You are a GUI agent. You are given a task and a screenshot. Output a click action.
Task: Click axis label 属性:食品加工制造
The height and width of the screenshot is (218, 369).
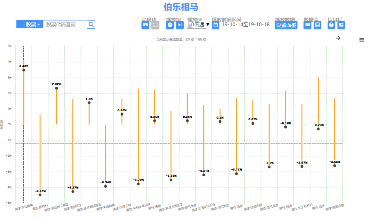coord(56,207)
